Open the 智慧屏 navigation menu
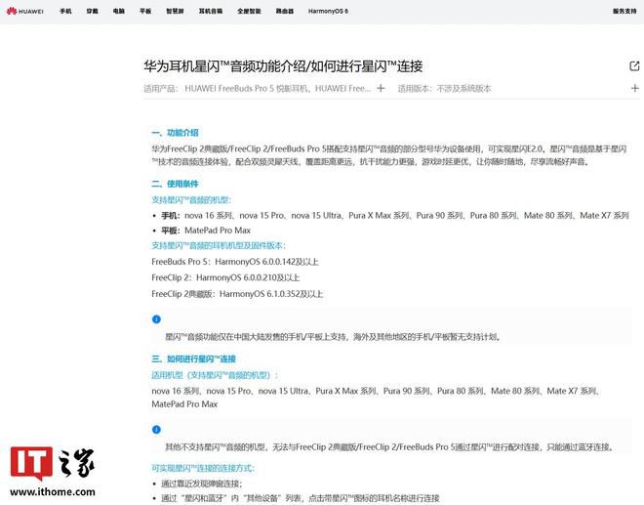The image size is (644, 505). coord(175,11)
